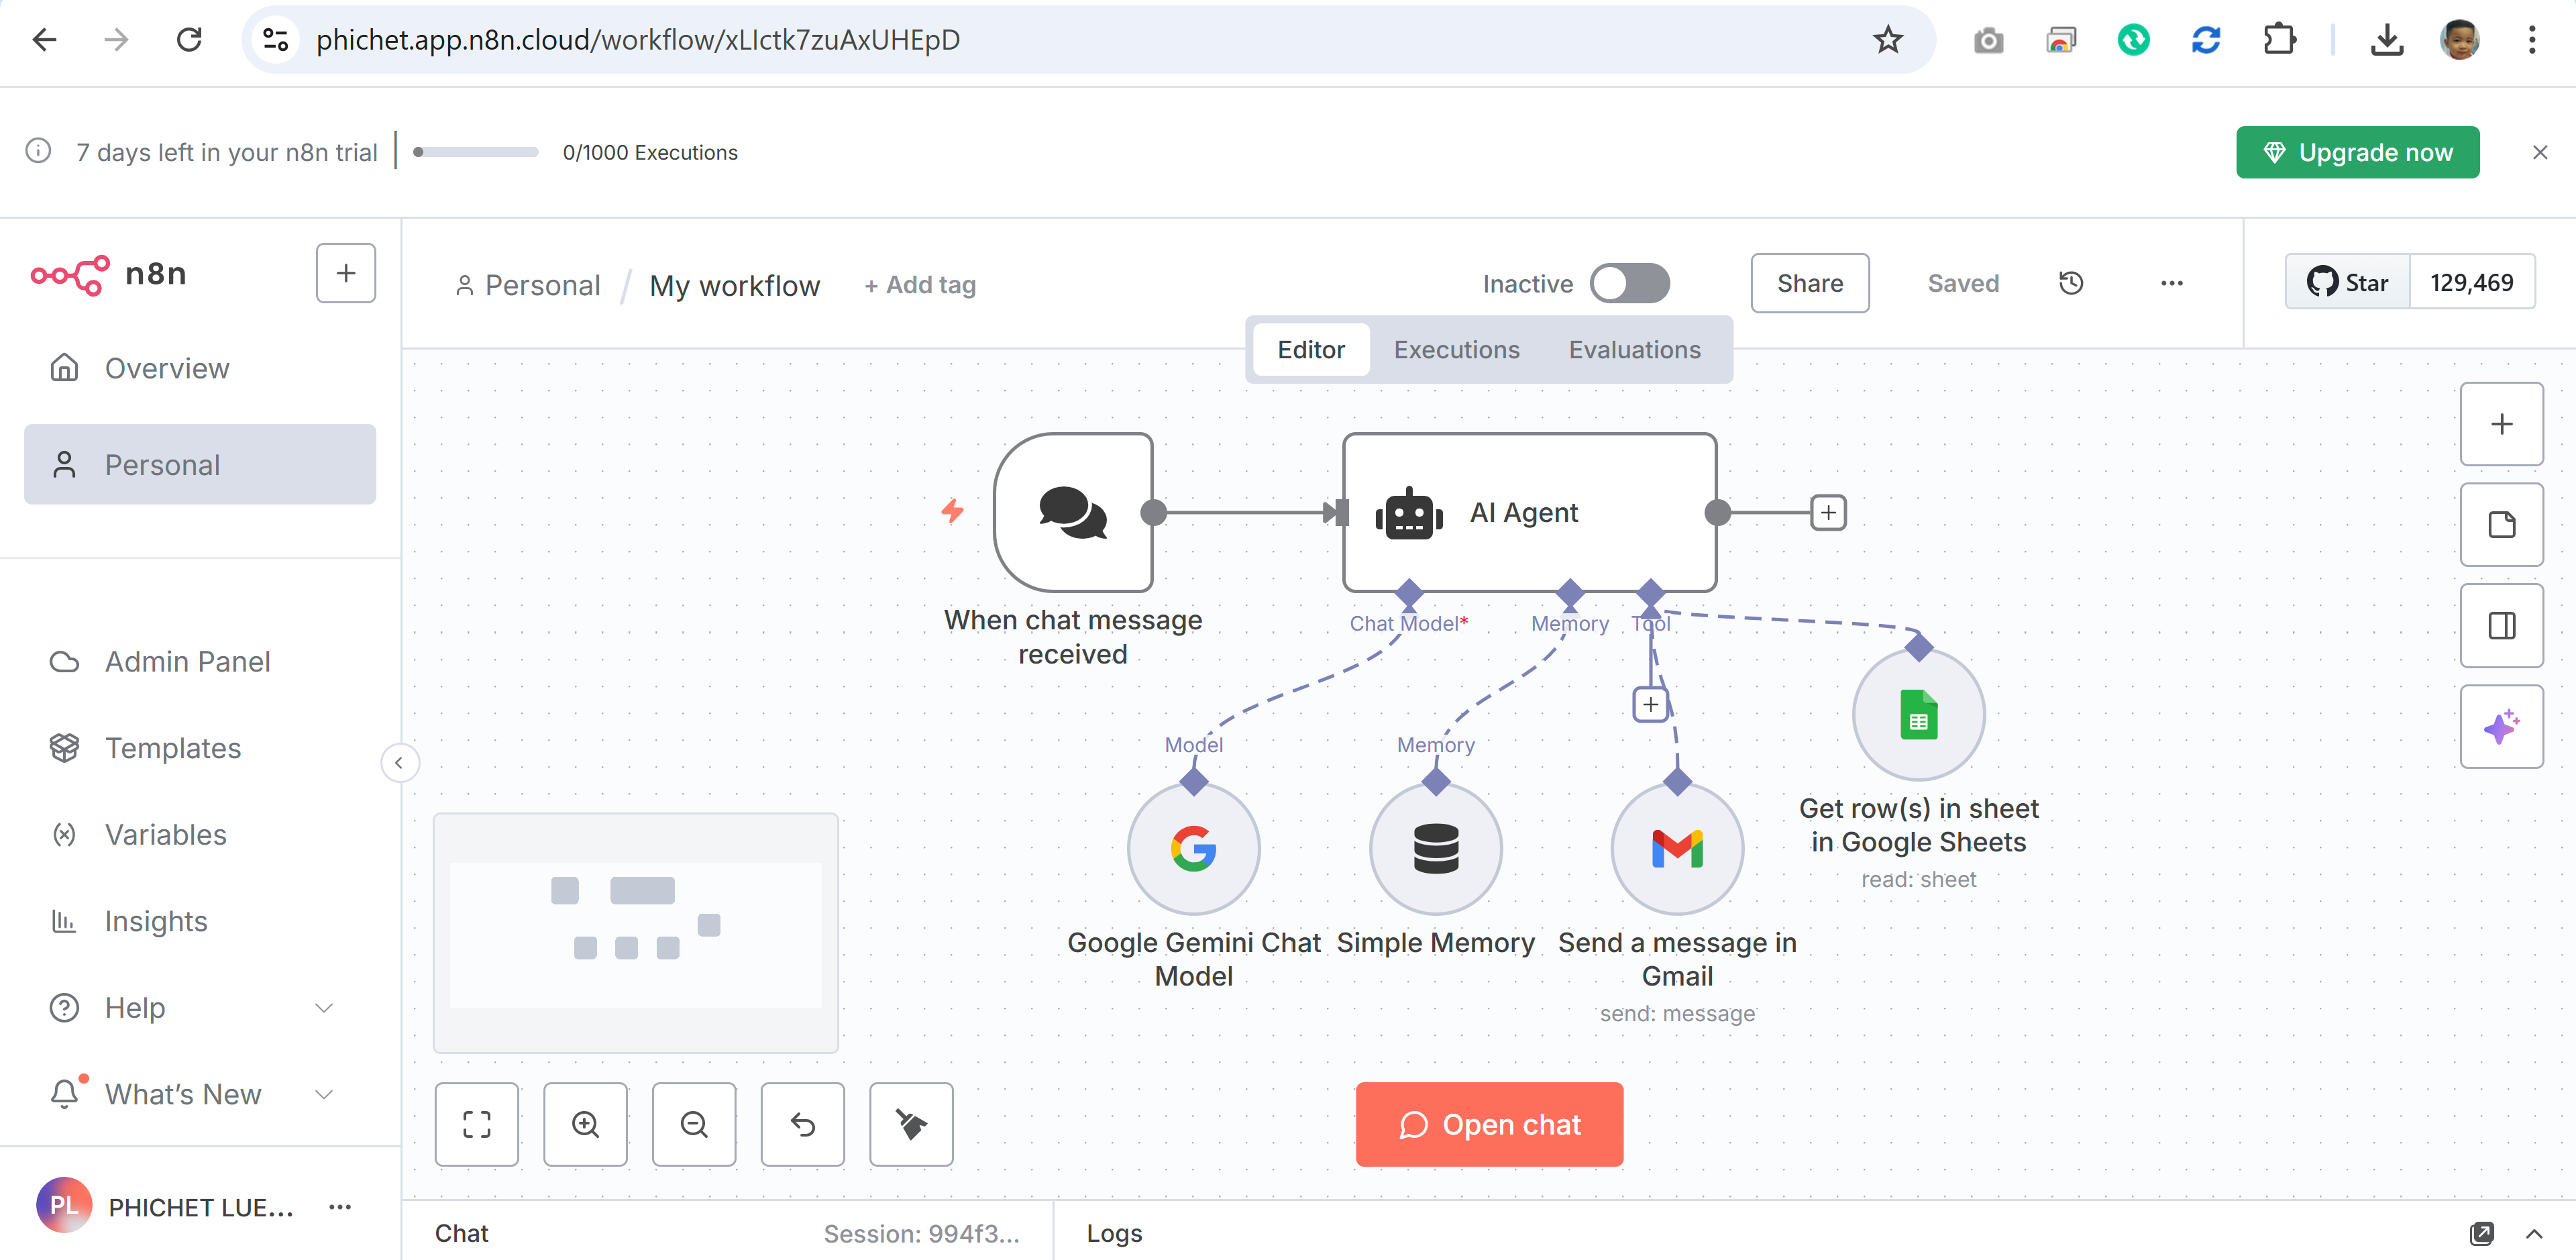Click the canvas minimap
Viewport: 2576px width, 1260px height.
click(636, 933)
